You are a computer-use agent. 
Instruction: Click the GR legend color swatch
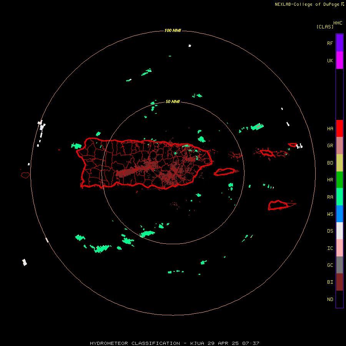coord(339,146)
